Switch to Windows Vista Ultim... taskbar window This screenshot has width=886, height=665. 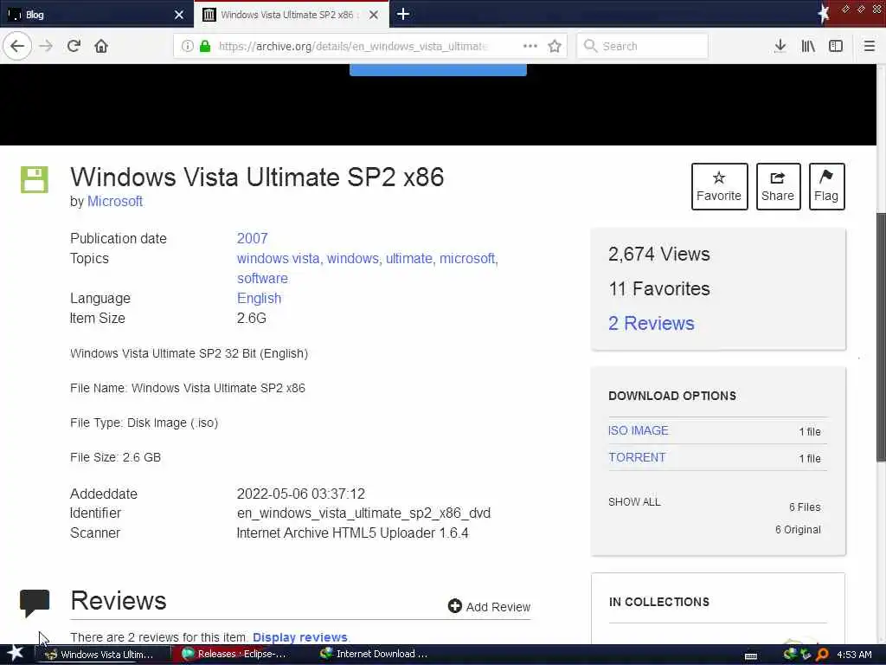click(102, 655)
